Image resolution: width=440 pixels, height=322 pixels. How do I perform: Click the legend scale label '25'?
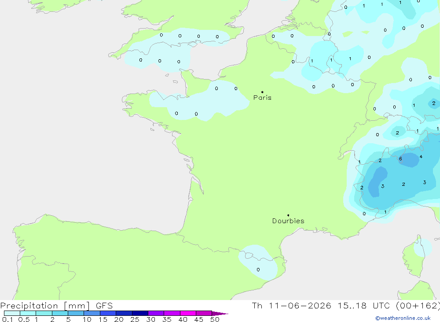tap(135, 319)
